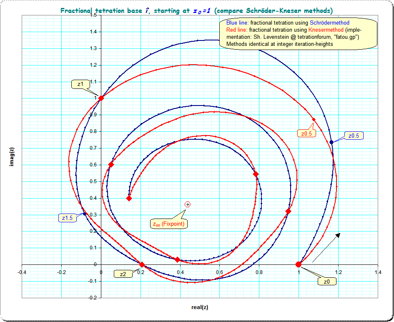This screenshot has height=322, width=394.
Task: Click the x-axis tick label 1.2
Action: coord(338,272)
